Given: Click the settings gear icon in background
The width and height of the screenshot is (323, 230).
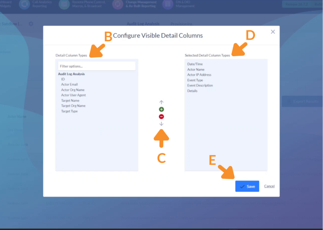Looking at the screenshot, I should tap(31, 24).
